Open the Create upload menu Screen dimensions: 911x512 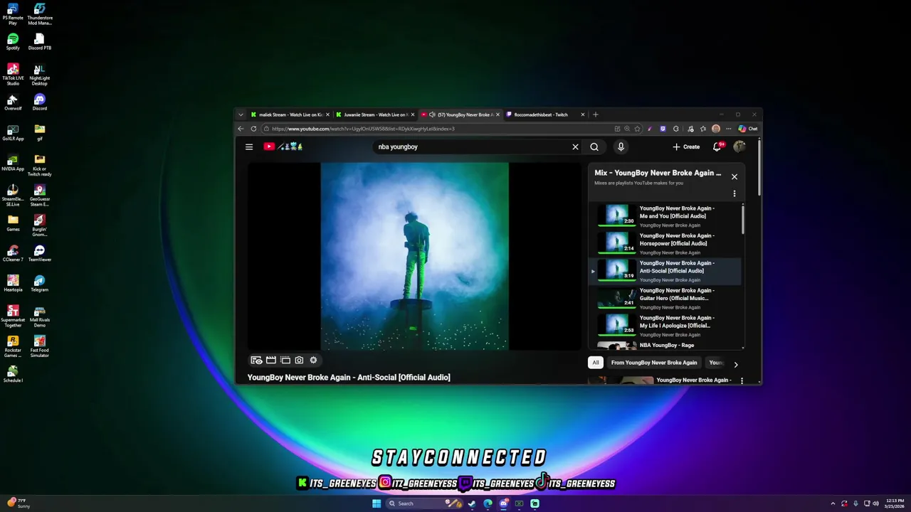(x=686, y=146)
